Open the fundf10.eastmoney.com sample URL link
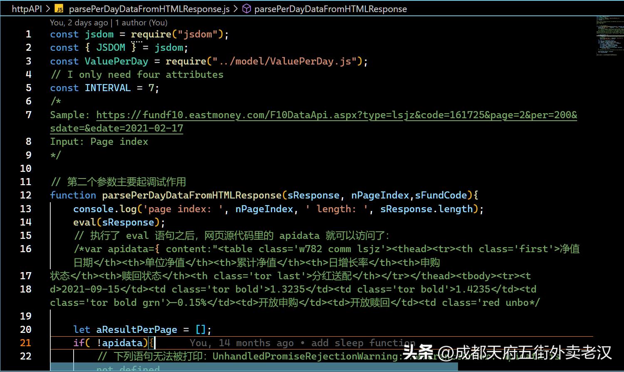The height and width of the screenshot is (372, 624). pyautogui.click(x=314, y=121)
